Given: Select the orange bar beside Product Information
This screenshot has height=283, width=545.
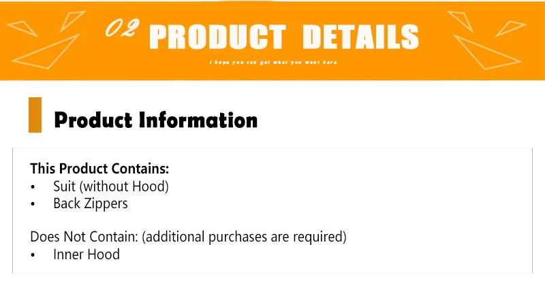Looking at the screenshot, I should click(35, 115).
